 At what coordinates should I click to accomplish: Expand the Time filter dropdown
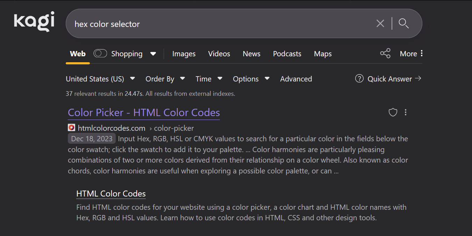tap(209, 79)
